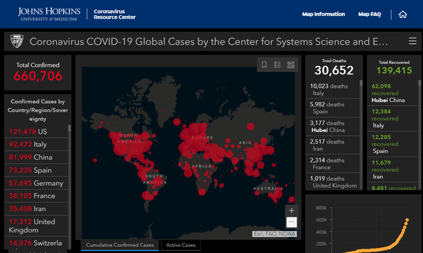Click the confirmed cases list scrollbar
Screen dimensions: 423x253
pyautogui.click(x=69, y=186)
